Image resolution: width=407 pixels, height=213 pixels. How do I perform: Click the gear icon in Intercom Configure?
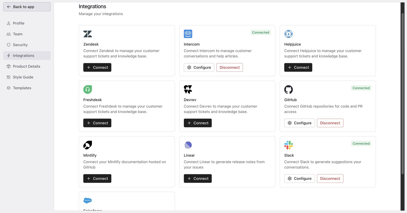coord(189,67)
